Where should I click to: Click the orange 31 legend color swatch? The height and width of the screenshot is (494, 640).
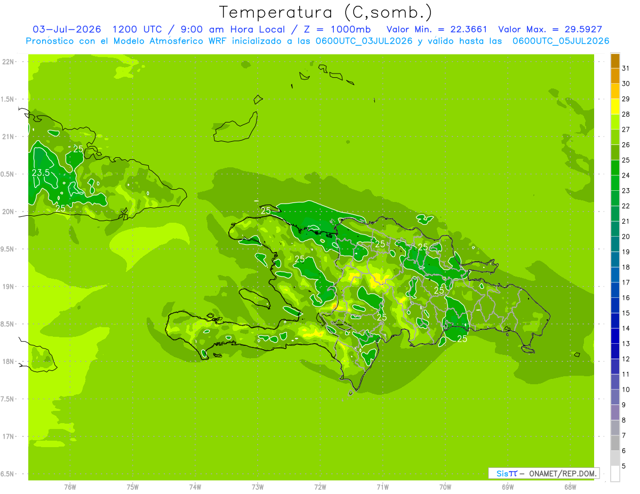[615, 61]
